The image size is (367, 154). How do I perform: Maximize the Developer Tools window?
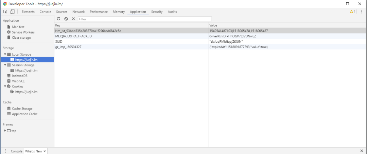click(348, 4)
